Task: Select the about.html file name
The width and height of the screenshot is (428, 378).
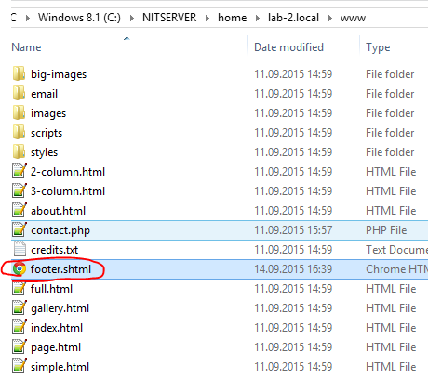Action: (x=58, y=211)
